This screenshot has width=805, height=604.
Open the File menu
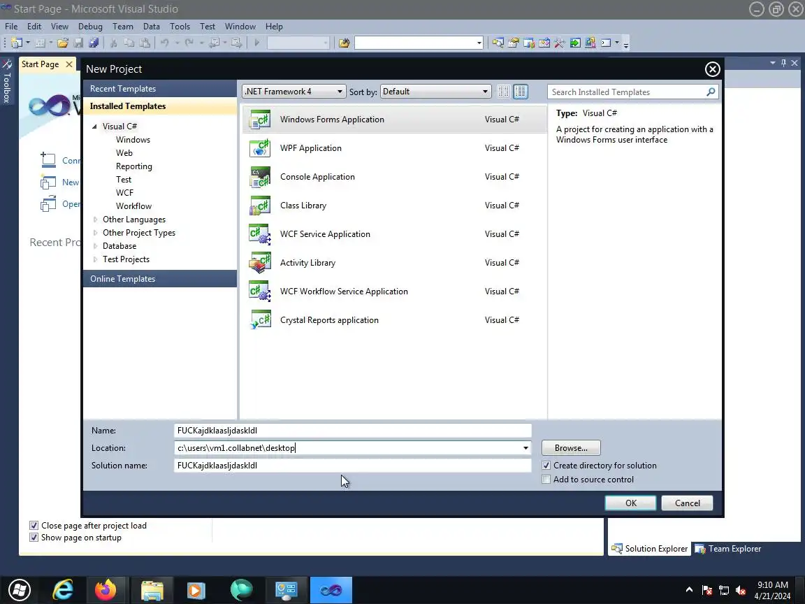pyautogui.click(x=11, y=26)
